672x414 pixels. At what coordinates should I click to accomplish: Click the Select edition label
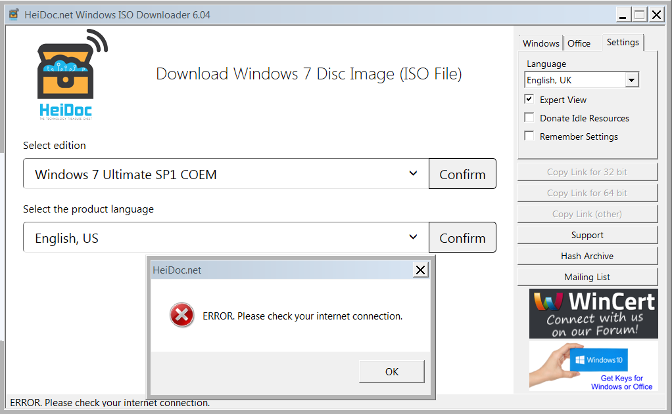55,146
